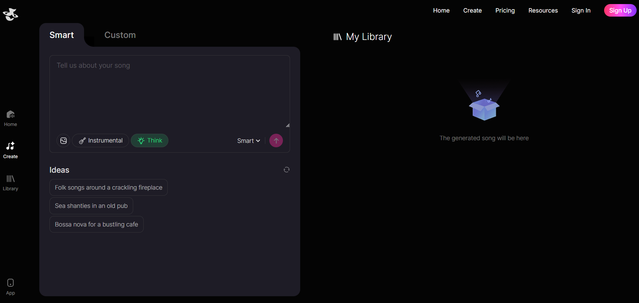The width and height of the screenshot is (639, 303).
Task: Open the App link in the sidebar
Action: coord(11,287)
